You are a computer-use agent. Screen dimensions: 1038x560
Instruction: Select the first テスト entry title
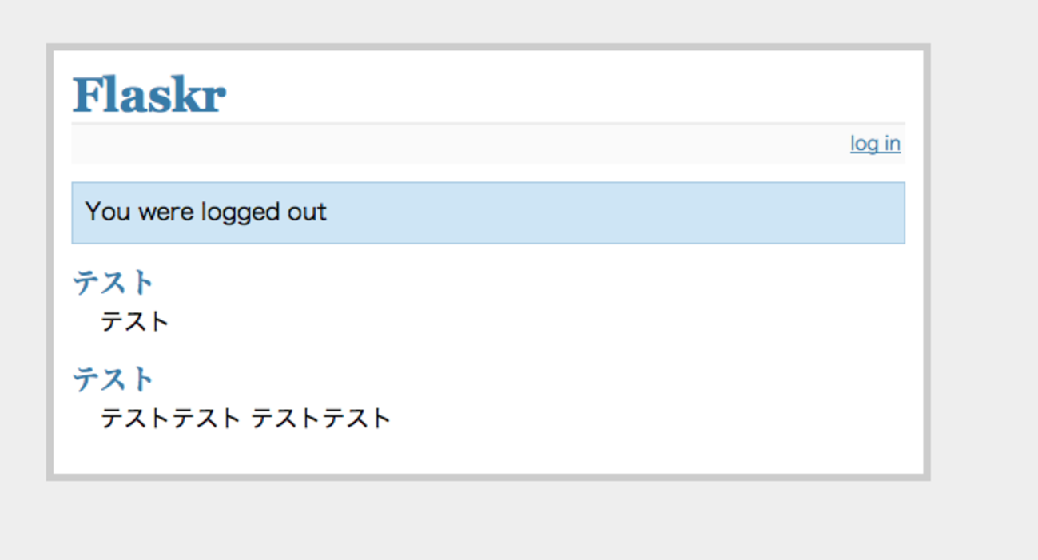[x=113, y=283]
